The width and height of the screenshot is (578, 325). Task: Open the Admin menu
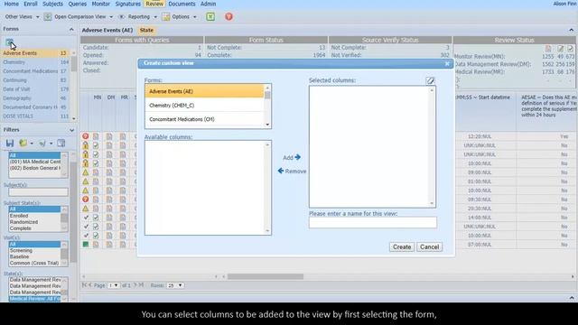click(x=209, y=4)
